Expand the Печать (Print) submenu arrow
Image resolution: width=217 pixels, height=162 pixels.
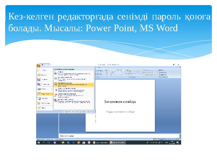[x=52, y=89]
